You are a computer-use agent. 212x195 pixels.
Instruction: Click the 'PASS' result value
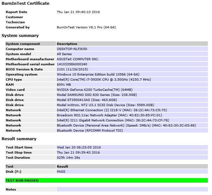[61, 172]
